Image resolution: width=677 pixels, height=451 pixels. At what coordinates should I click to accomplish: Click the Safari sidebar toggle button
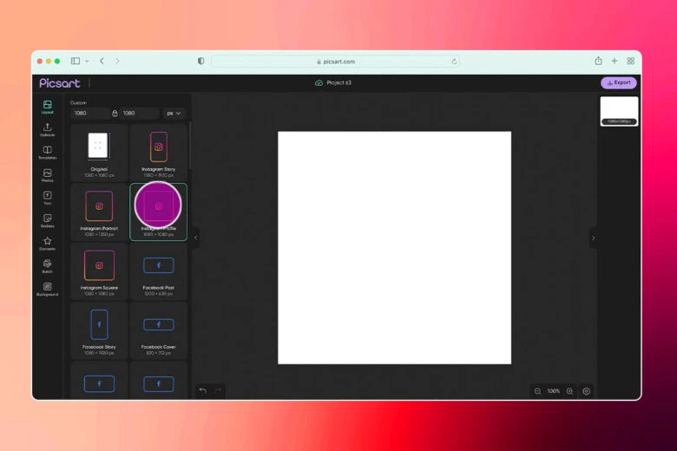76,61
